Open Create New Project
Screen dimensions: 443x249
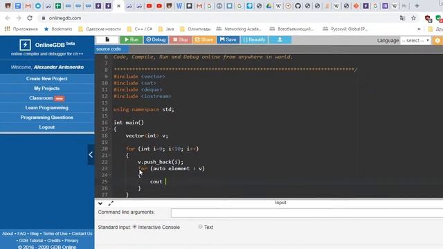click(47, 78)
